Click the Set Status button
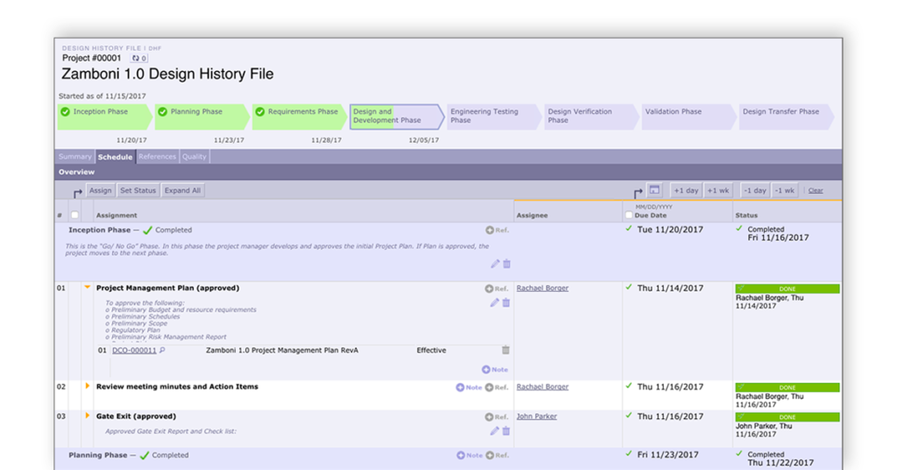This screenshot has height=470, width=897. point(138,190)
